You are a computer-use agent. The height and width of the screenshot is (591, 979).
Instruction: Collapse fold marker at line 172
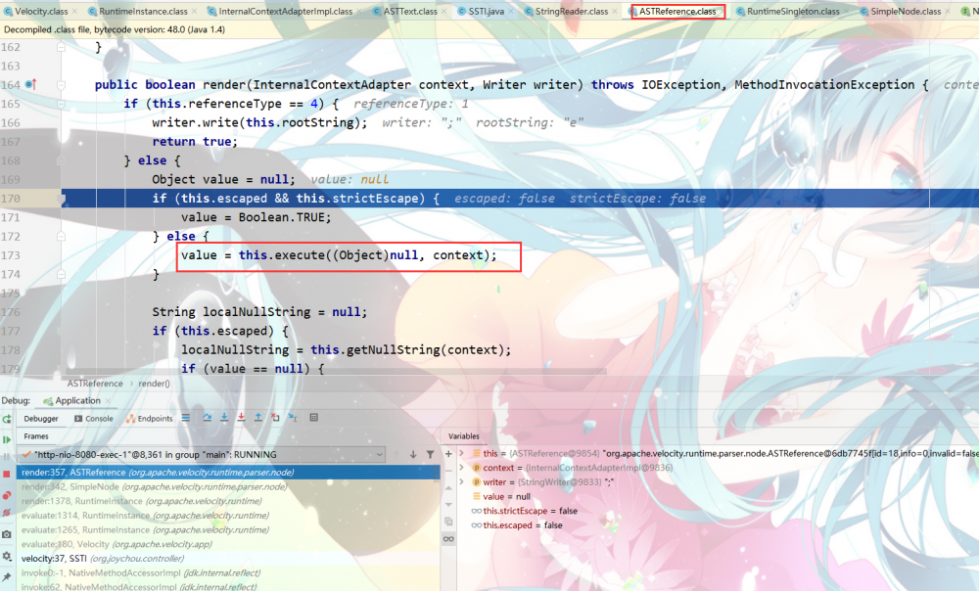61,237
